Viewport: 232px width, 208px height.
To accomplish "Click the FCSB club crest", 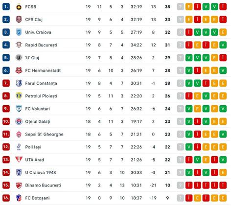I will pos(19,7).
